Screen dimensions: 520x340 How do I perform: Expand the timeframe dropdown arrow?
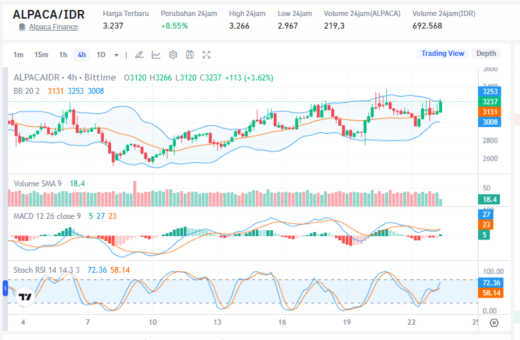point(117,55)
